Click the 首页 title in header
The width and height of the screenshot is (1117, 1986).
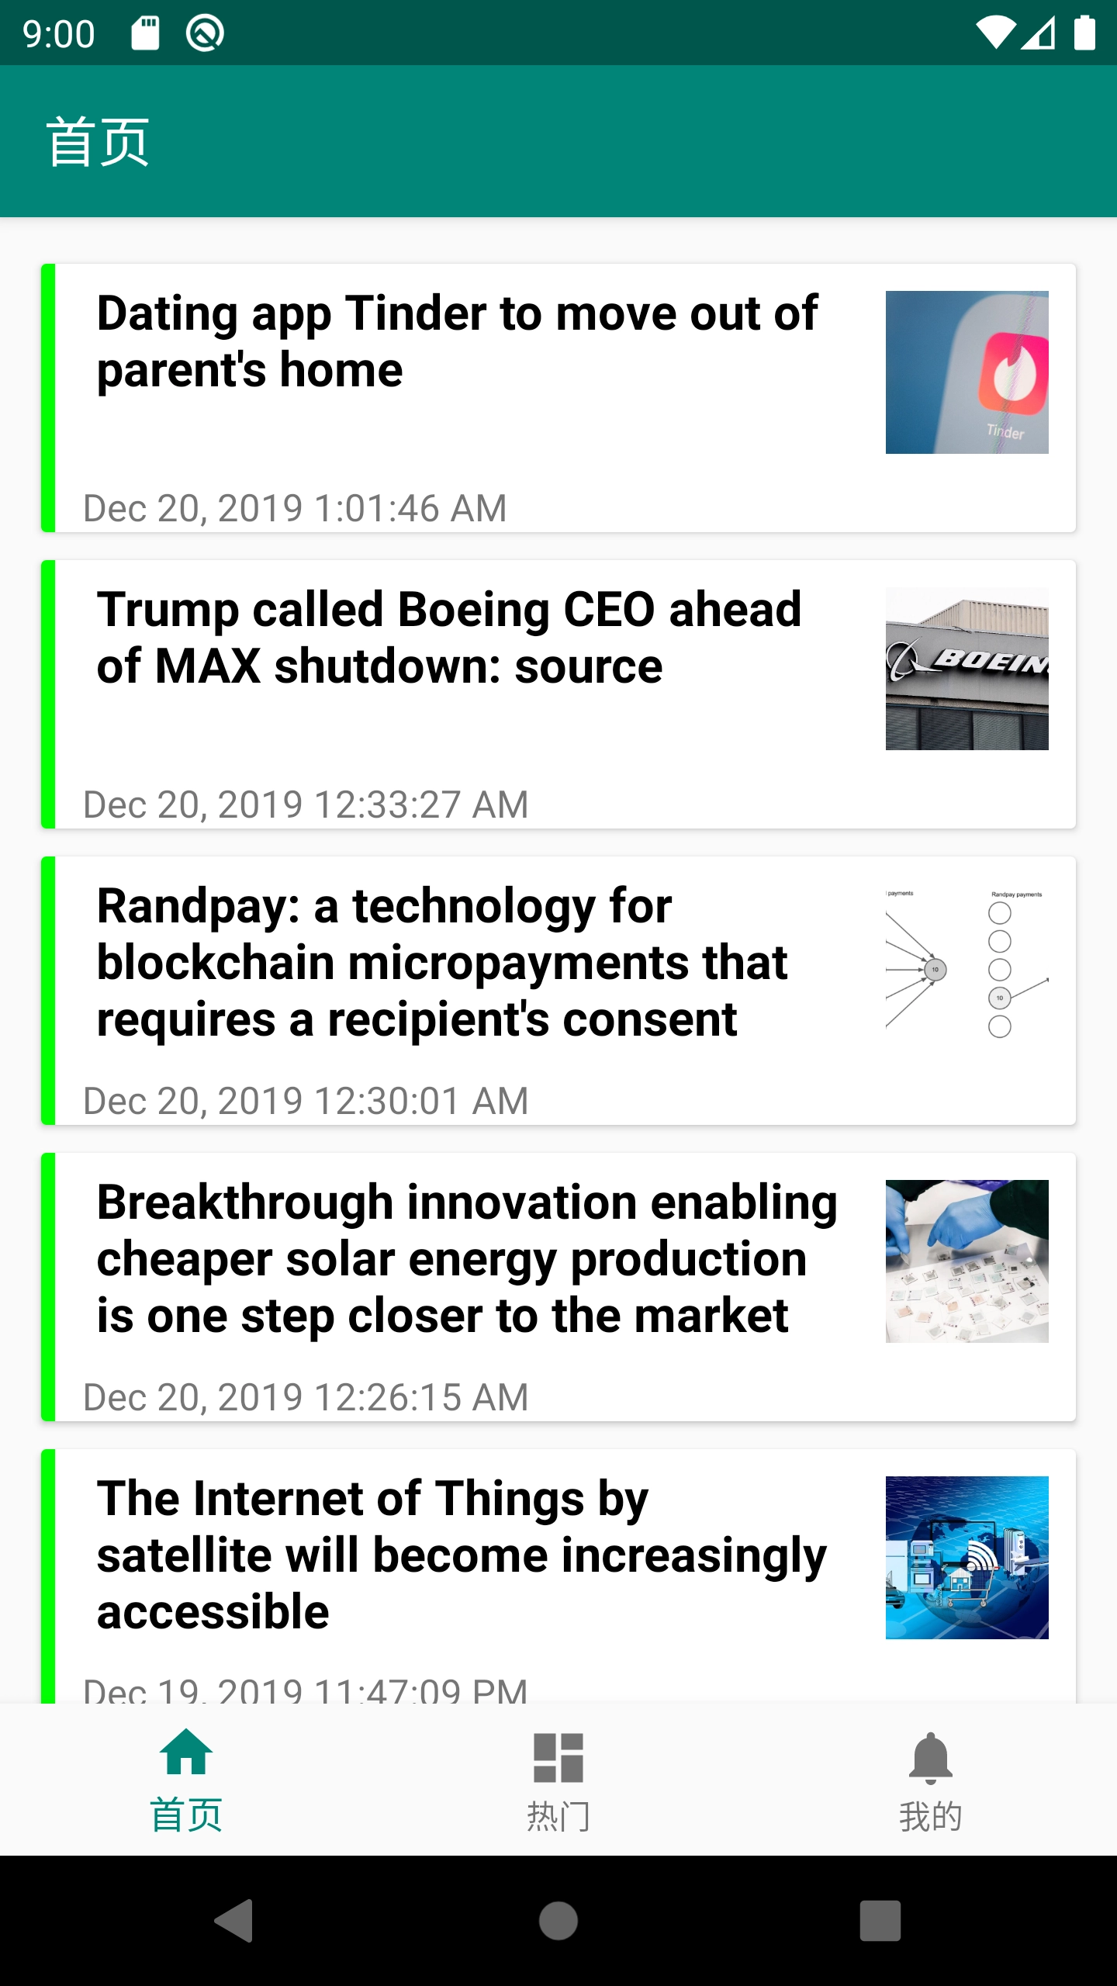98,142
